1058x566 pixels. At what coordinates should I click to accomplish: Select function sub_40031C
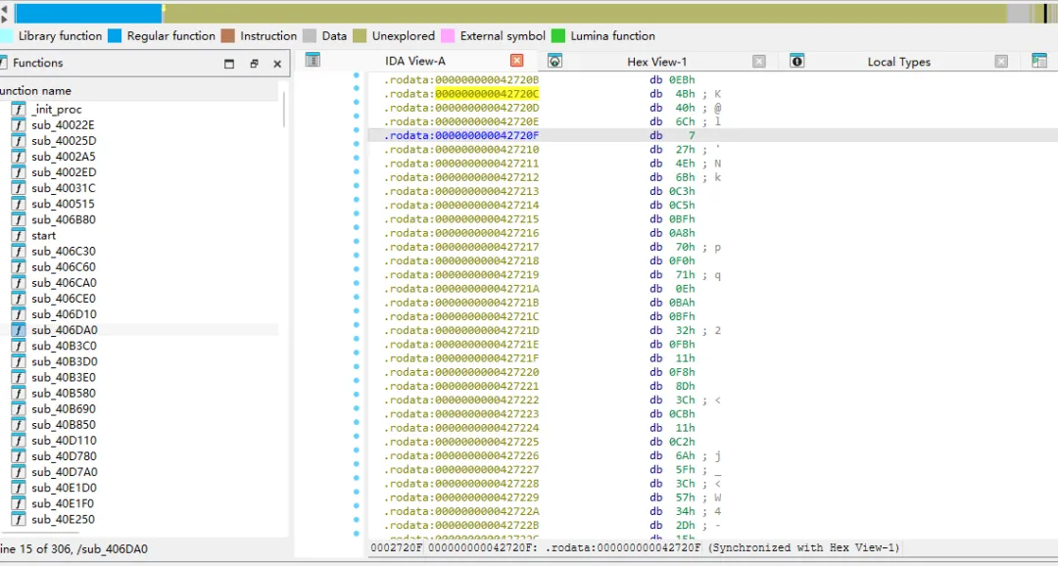click(x=64, y=188)
